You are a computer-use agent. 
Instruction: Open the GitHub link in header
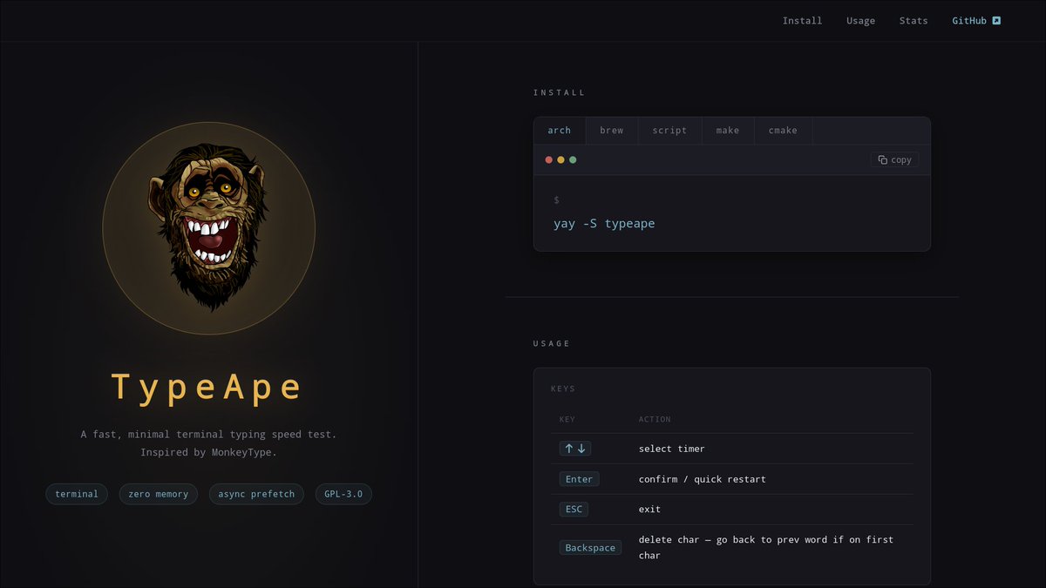pos(976,21)
